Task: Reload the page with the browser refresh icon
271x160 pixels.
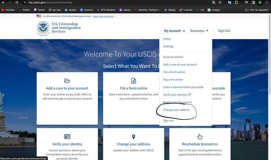Action: [17, 3]
